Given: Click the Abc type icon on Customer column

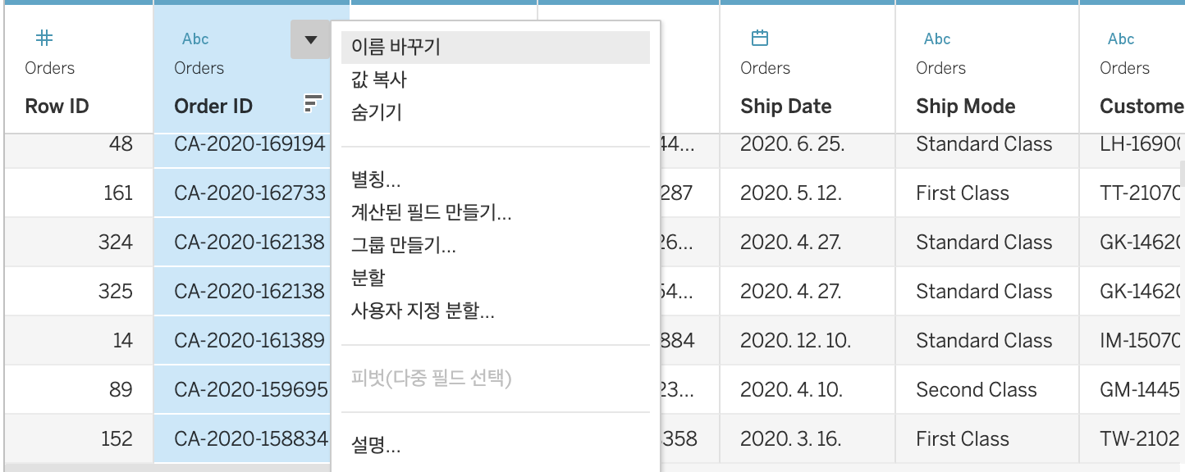Looking at the screenshot, I should point(1121,39).
